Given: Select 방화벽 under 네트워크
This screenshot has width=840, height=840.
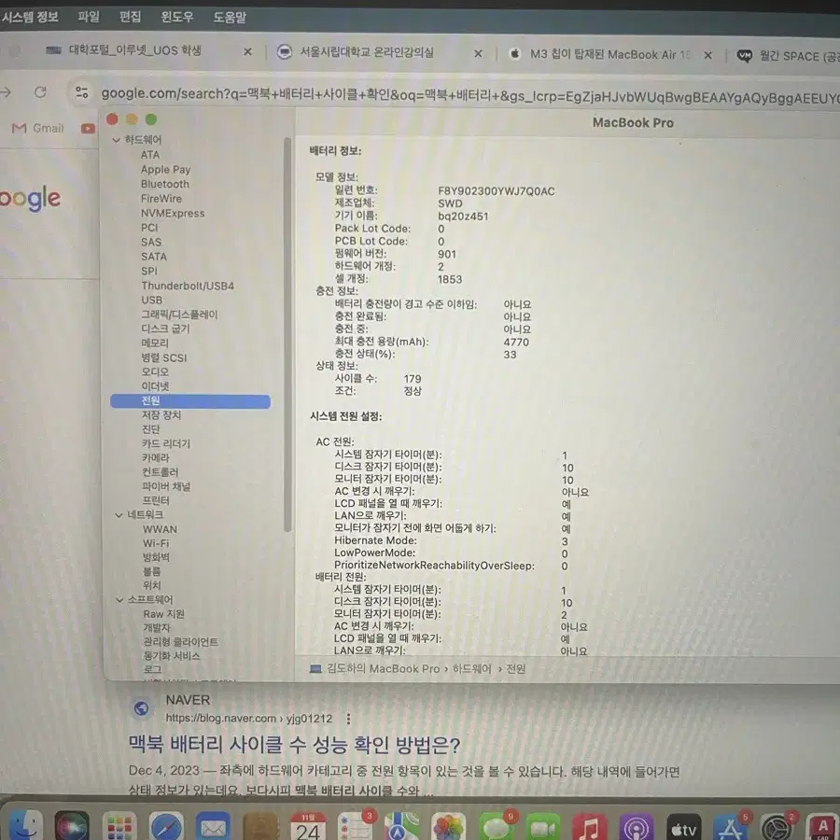Looking at the screenshot, I should [157, 558].
